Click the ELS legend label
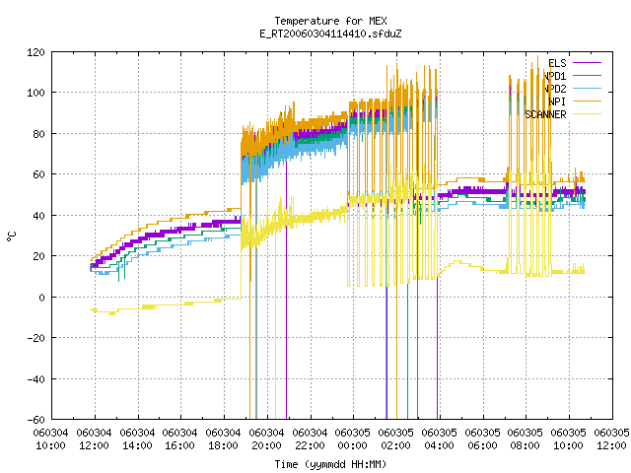The image size is (631, 473). click(557, 63)
